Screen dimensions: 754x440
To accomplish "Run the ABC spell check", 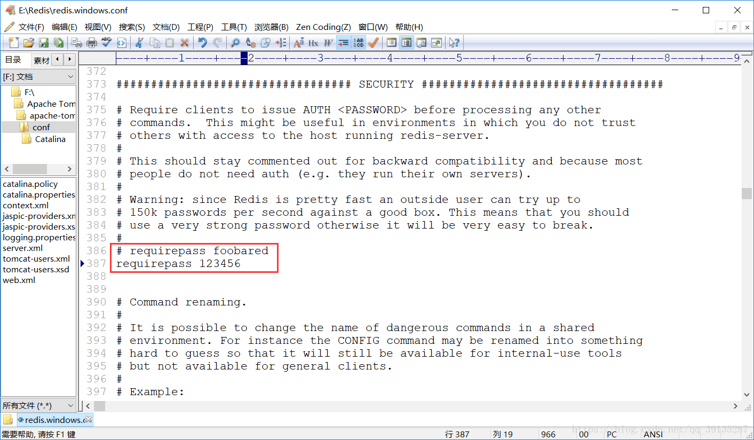I will point(106,43).
